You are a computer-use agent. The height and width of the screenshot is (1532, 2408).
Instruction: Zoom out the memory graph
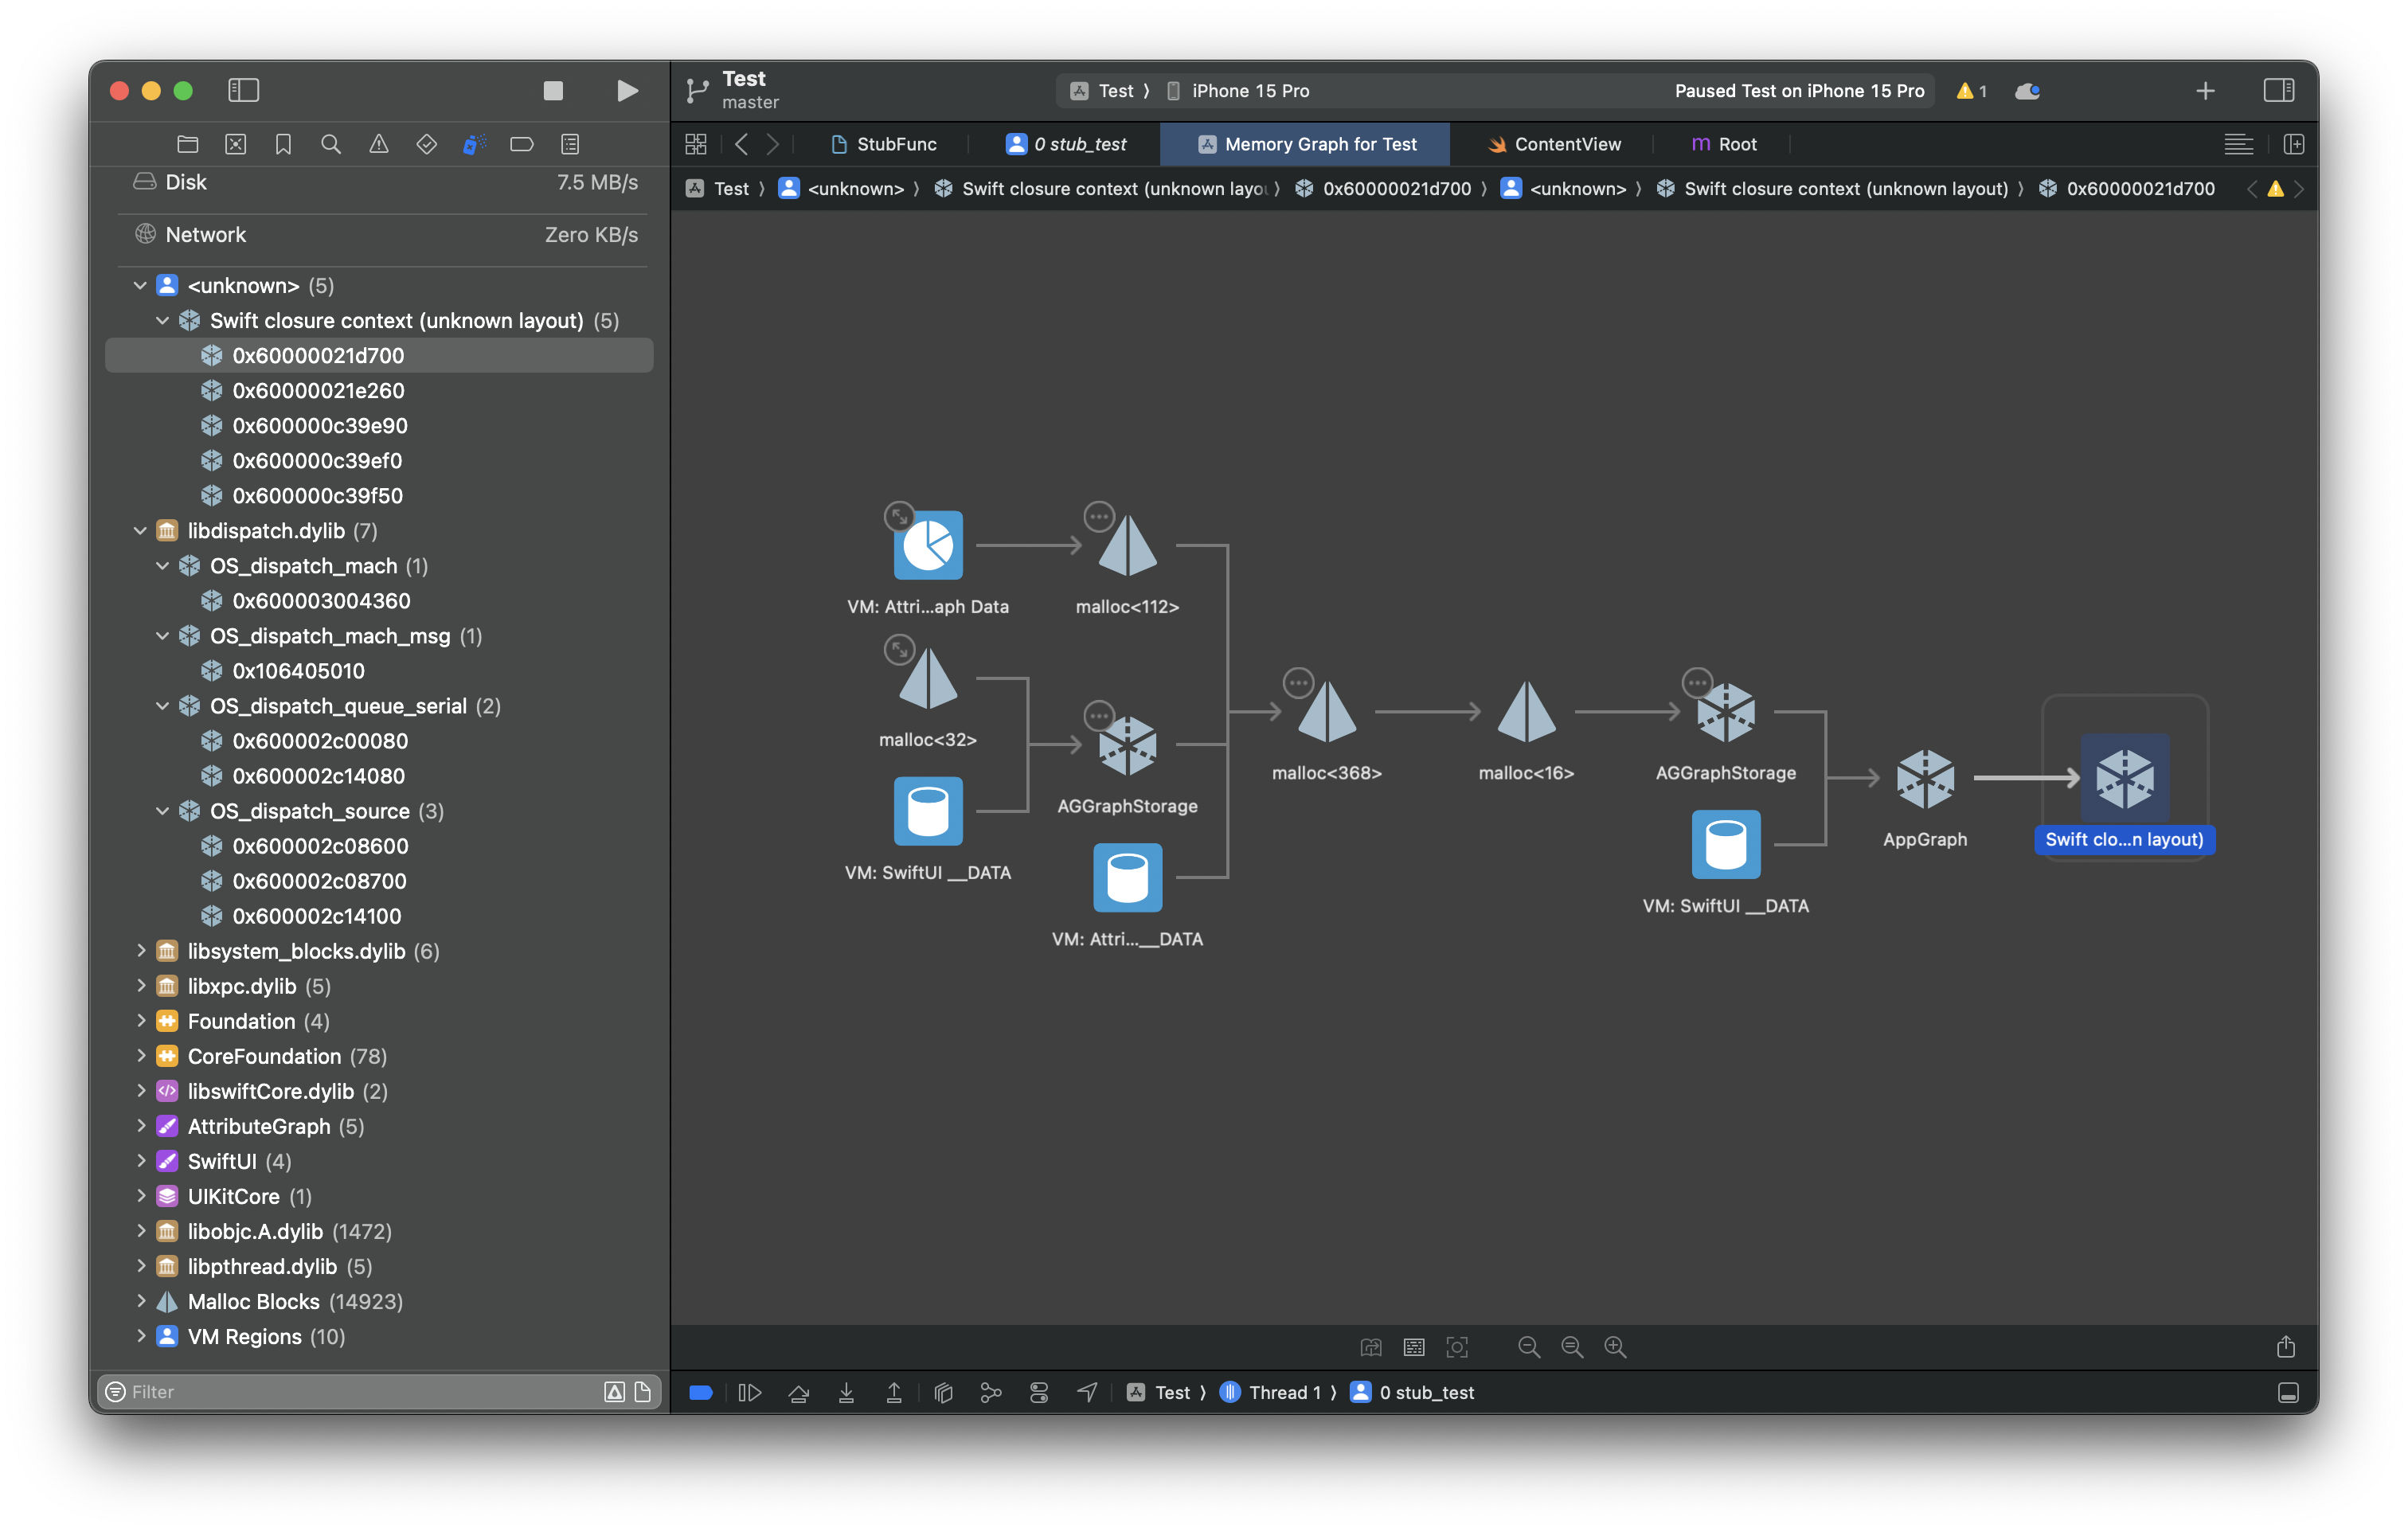coord(1529,1347)
